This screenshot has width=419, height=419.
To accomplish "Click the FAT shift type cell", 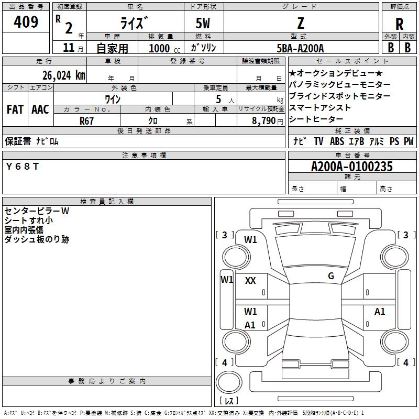I will click(15, 109).
